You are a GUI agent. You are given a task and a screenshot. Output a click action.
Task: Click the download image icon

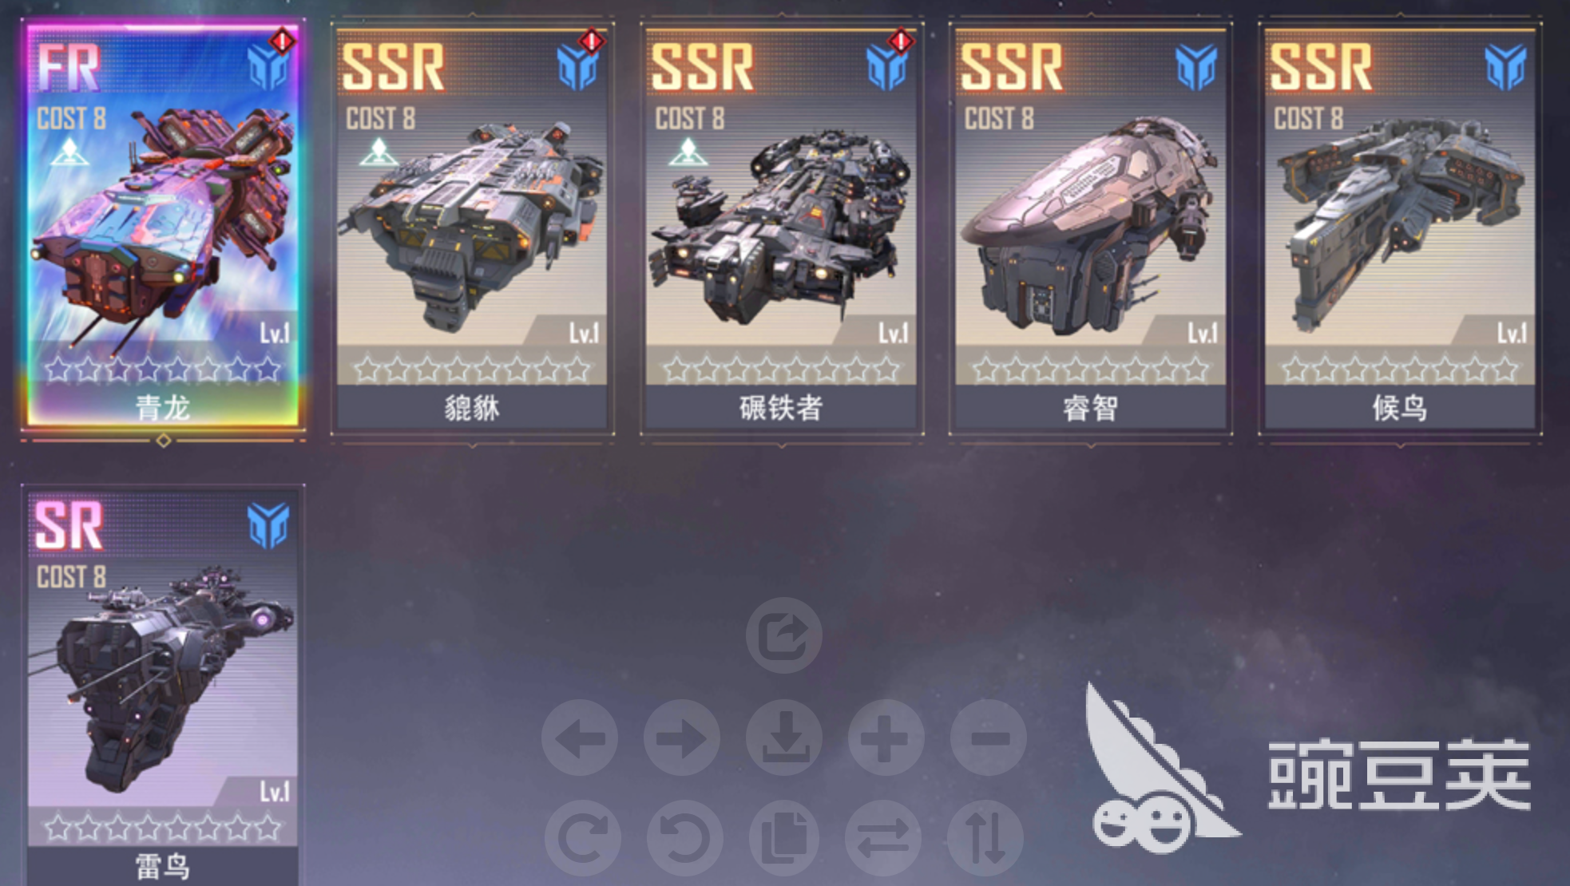[783, 738]
